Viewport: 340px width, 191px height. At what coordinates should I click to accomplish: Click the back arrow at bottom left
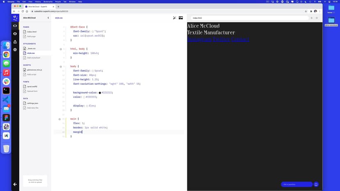coord(15,184)
